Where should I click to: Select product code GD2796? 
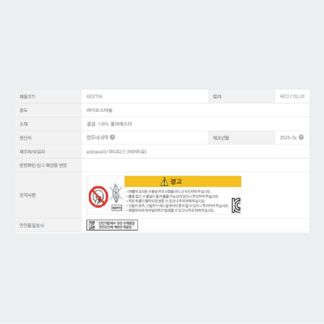94,97
